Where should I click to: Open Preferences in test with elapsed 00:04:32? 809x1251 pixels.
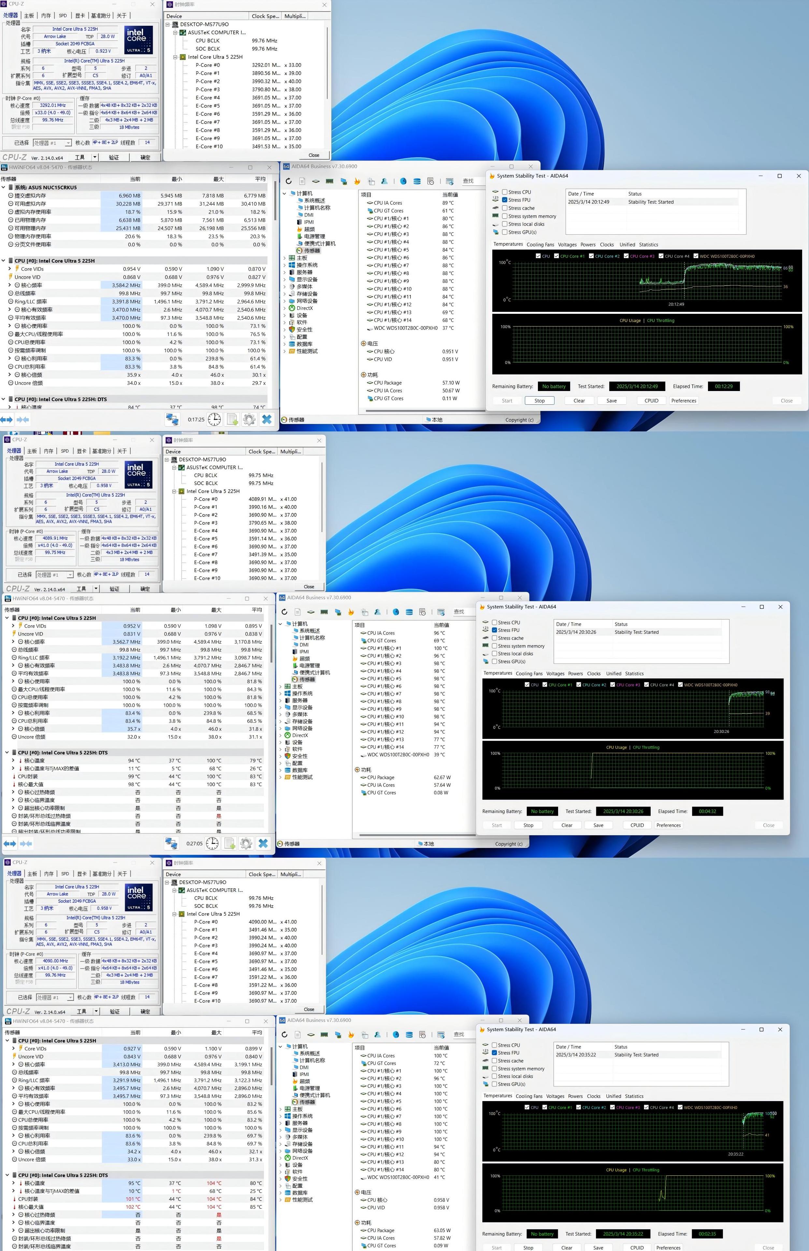668,825
